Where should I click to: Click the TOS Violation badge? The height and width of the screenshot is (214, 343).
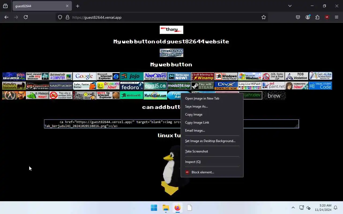pyautogui.click(x=297, y=76)
